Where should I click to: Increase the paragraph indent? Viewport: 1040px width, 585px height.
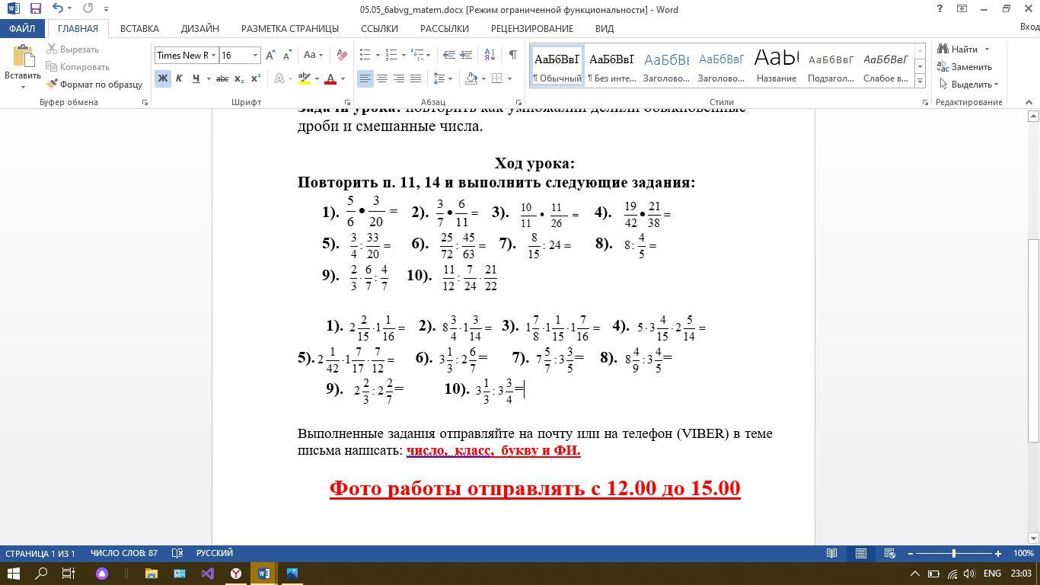(x=466, y=55)
